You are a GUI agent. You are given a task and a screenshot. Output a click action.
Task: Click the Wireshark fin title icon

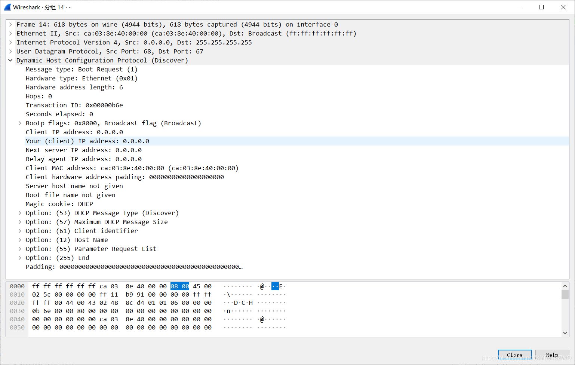tap(7, 7)
